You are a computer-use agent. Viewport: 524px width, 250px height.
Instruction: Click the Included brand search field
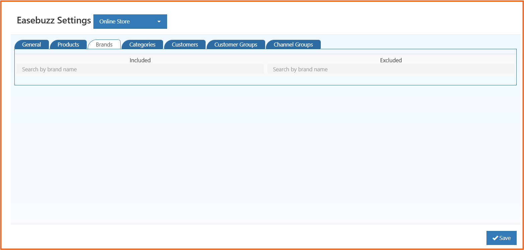[140, 69]
